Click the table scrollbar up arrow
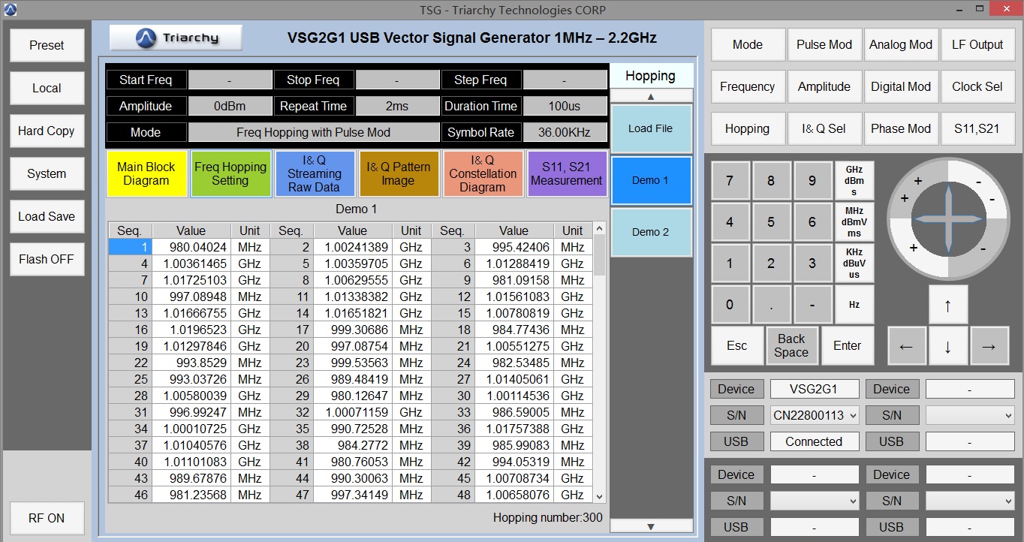Screen dimensions: 1024x542 coord(599,228)
